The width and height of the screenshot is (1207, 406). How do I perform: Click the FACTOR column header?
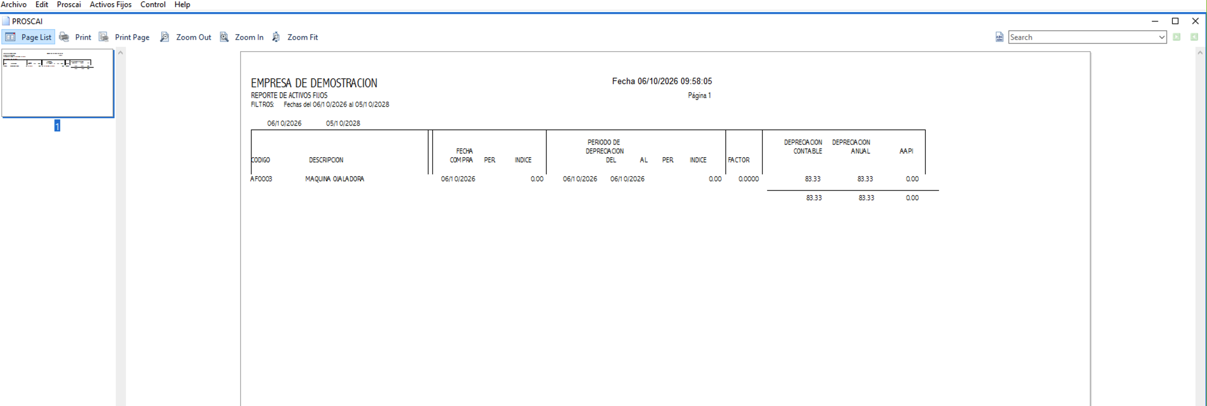coord(739,160)
